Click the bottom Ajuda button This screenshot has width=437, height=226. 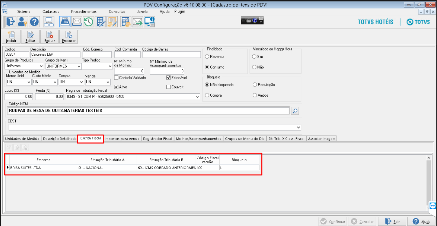(x=421, y=221)
